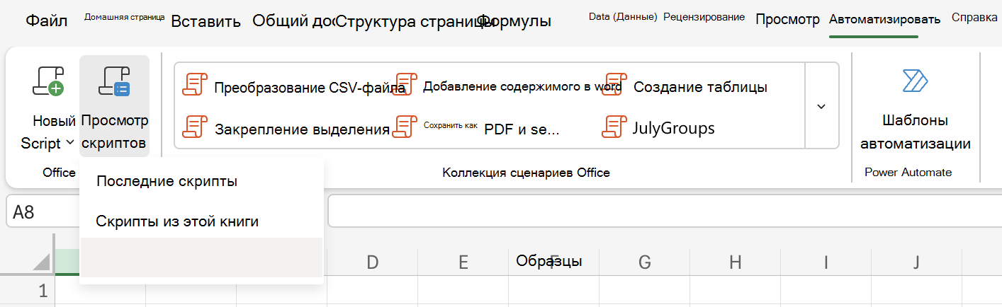Switch to the Вставить tab
Screen dimensions: 1002x307
(206, 21)
